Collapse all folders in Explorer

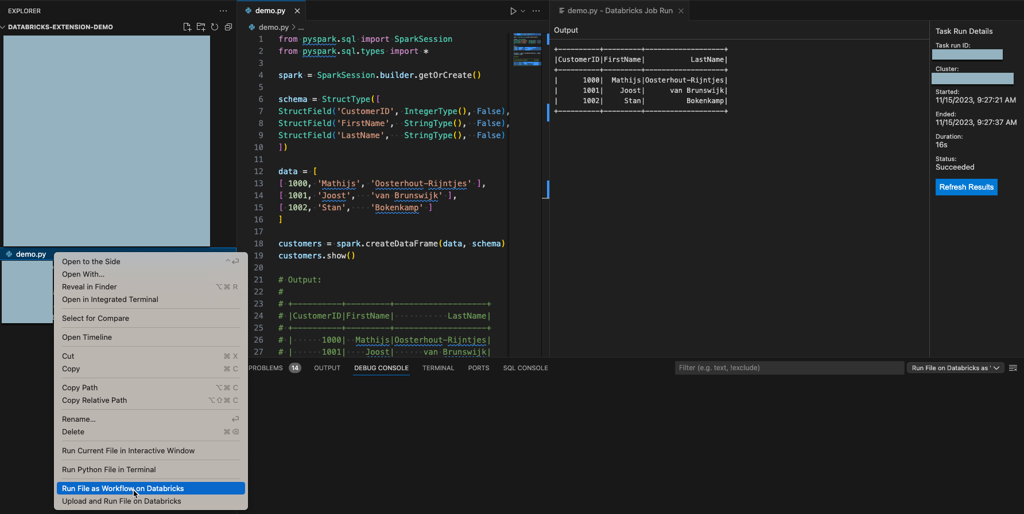(228, 27)
